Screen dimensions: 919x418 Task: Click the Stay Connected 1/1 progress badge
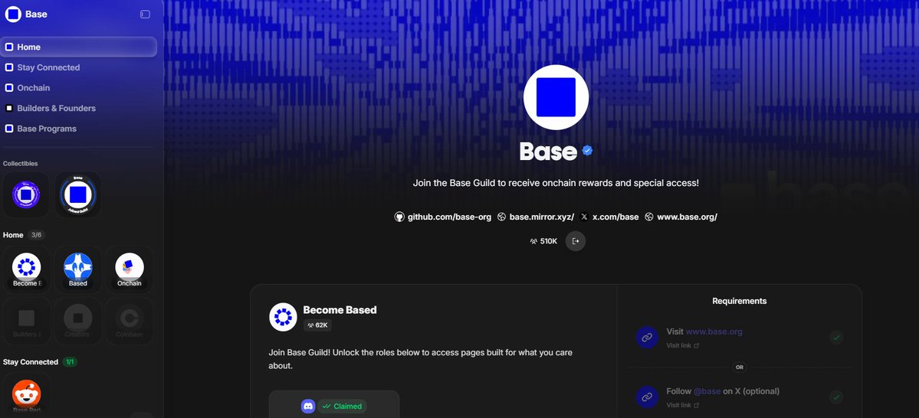coord(70,362)
